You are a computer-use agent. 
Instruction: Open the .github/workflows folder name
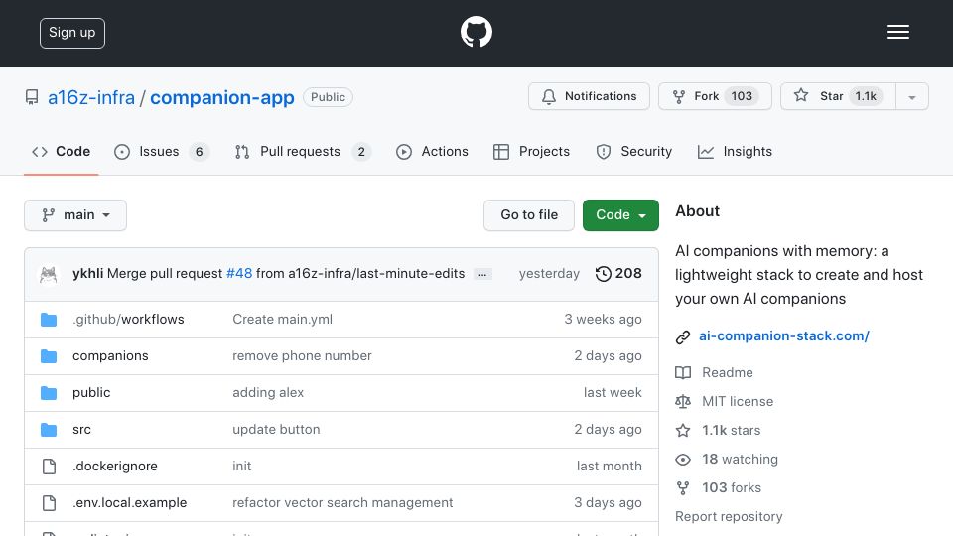pyautogui.click(x=128, y=319)
